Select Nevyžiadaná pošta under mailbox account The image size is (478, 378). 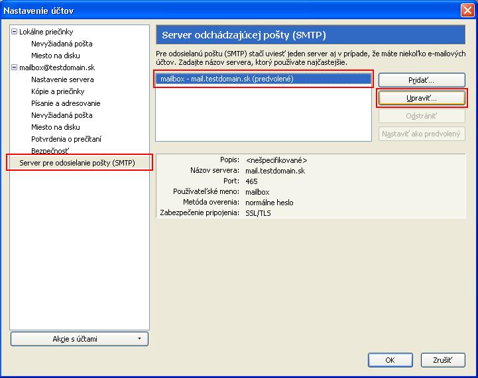coord(62,115)
